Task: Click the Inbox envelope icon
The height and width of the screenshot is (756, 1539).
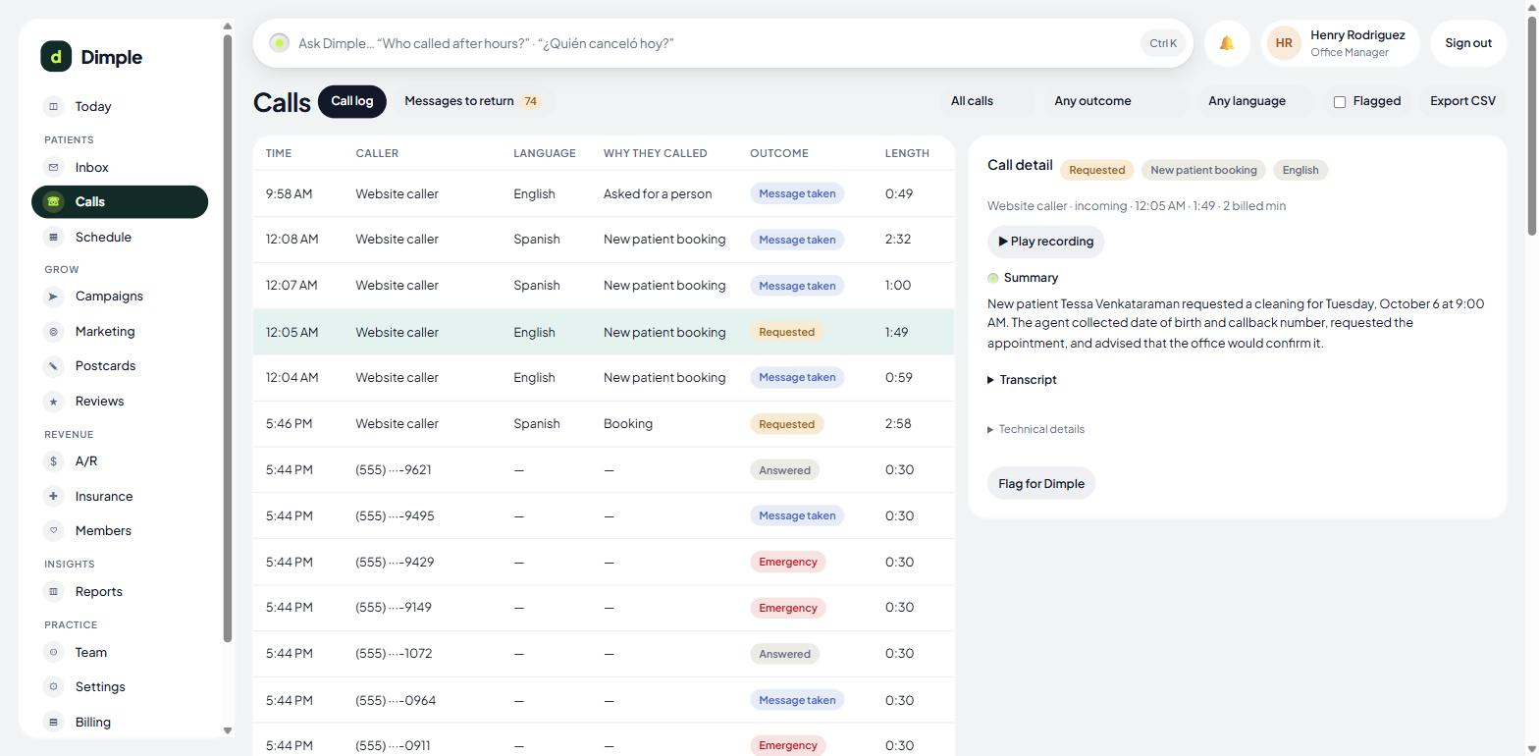Action: tap(54, 167)
